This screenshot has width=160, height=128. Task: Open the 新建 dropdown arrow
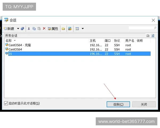click(x=18, y=29)
